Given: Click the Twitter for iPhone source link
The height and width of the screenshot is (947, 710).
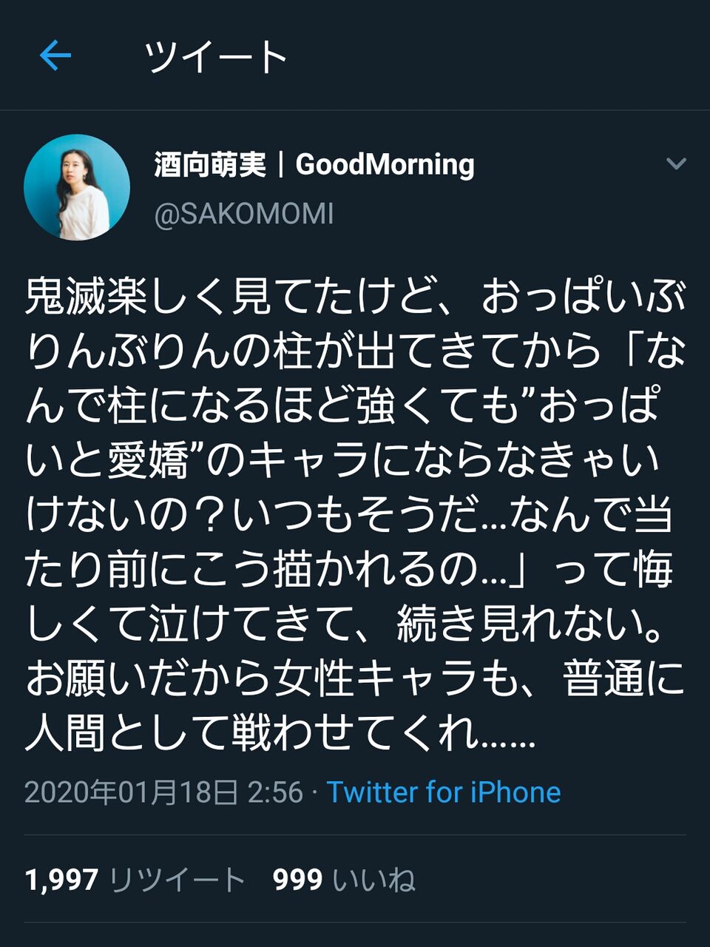Looking at the screenshot, I should pos(444,792).
